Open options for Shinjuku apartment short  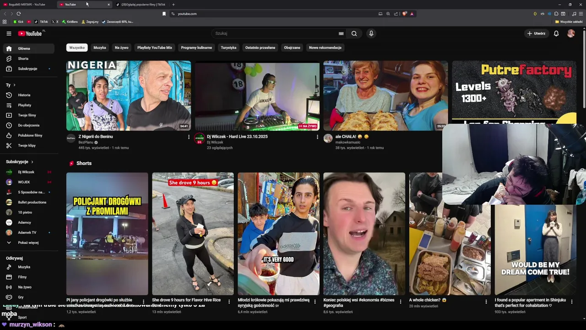[x=572, y=302]
